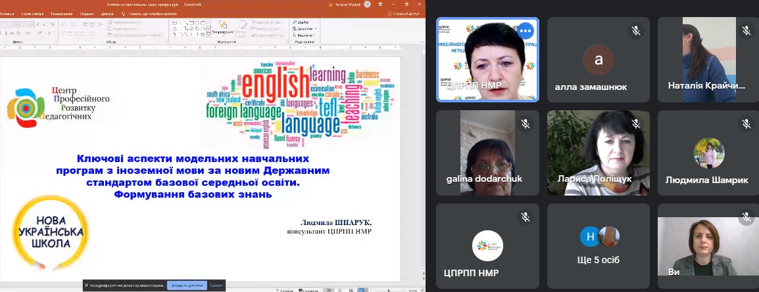Image resolution: width=759 pixels, height=292 pixels.
Task: Expand the Replace dropdown arrow in the ribbon
Action: [x=316, y=28]
